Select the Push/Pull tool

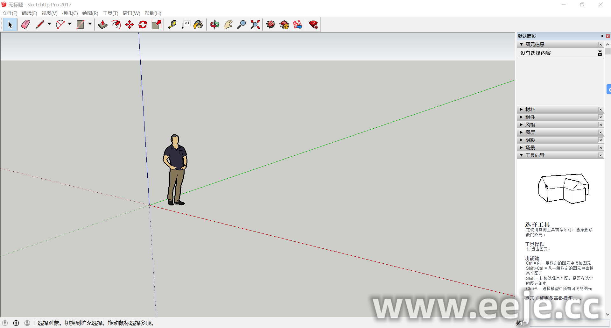(102, 25)
